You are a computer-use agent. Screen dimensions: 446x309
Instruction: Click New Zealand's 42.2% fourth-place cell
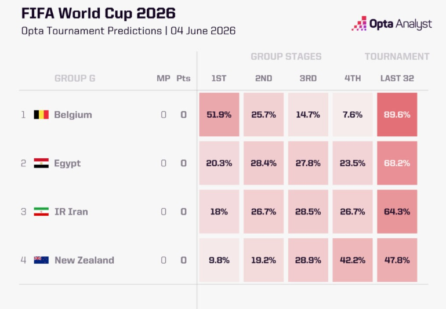[x=353, y=260]
